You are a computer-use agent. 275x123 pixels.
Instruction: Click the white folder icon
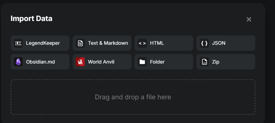[142, 62]
